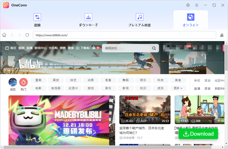Navigate forward in the browser
This screenshot has width=228, height=149.
pyautogui.click(x=19, y=35)
